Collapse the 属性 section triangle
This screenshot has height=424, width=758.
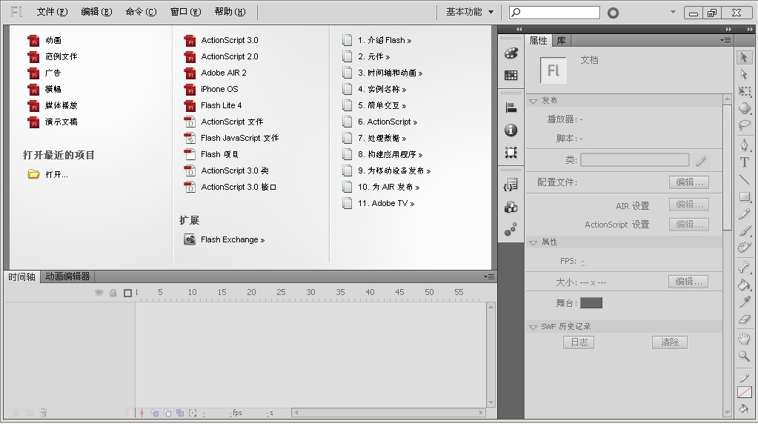tap(533, 242)
